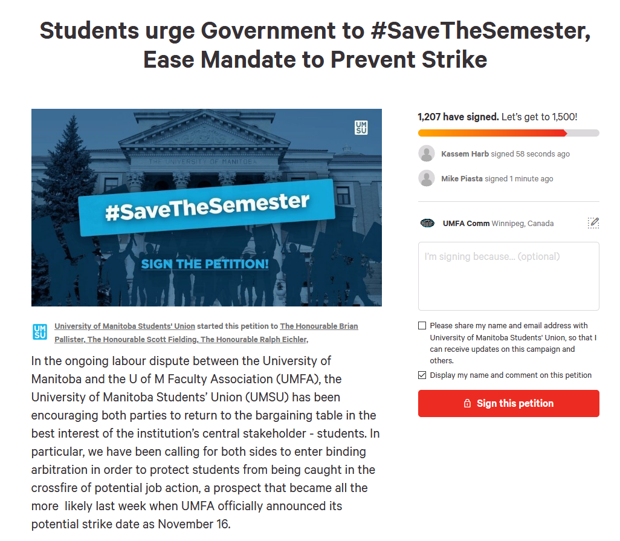Open The Honourable Ralph Eichler link
This screenshot has width=620, height=541.
254,339
